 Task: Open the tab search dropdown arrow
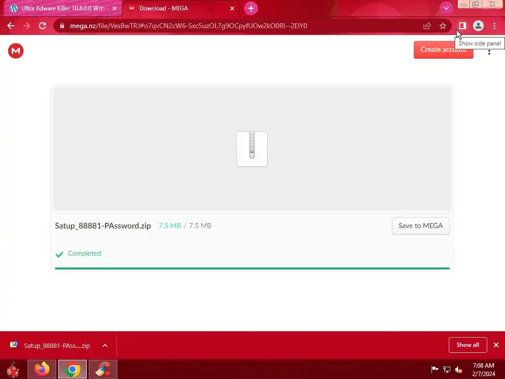click(446, 8)
